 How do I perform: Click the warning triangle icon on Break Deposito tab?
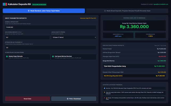coord(105,11)
